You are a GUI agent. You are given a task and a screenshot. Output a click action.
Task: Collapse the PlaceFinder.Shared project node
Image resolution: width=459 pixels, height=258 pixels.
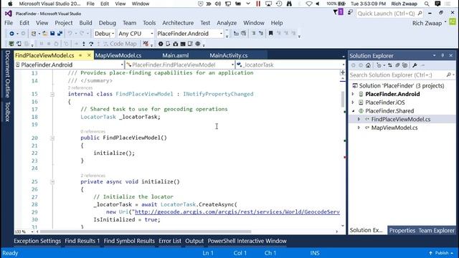[353, 111]
